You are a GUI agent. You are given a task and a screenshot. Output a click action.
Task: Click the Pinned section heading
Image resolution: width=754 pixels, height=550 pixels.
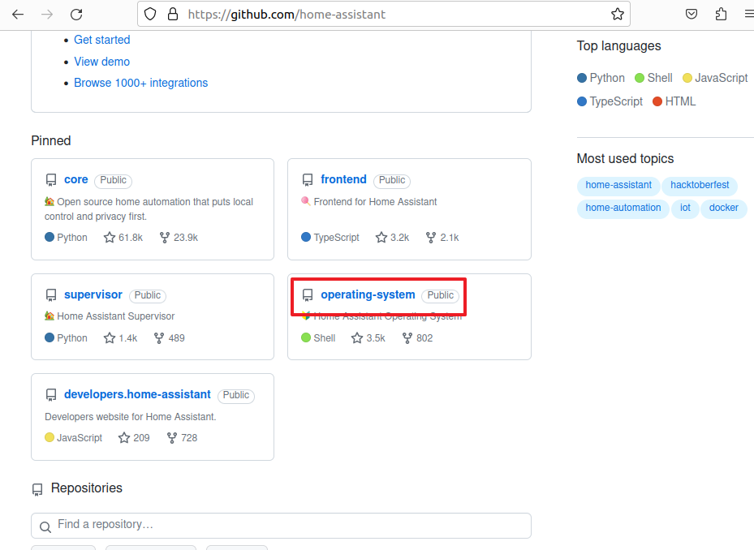pyautogui.click(x=51, y=141)
